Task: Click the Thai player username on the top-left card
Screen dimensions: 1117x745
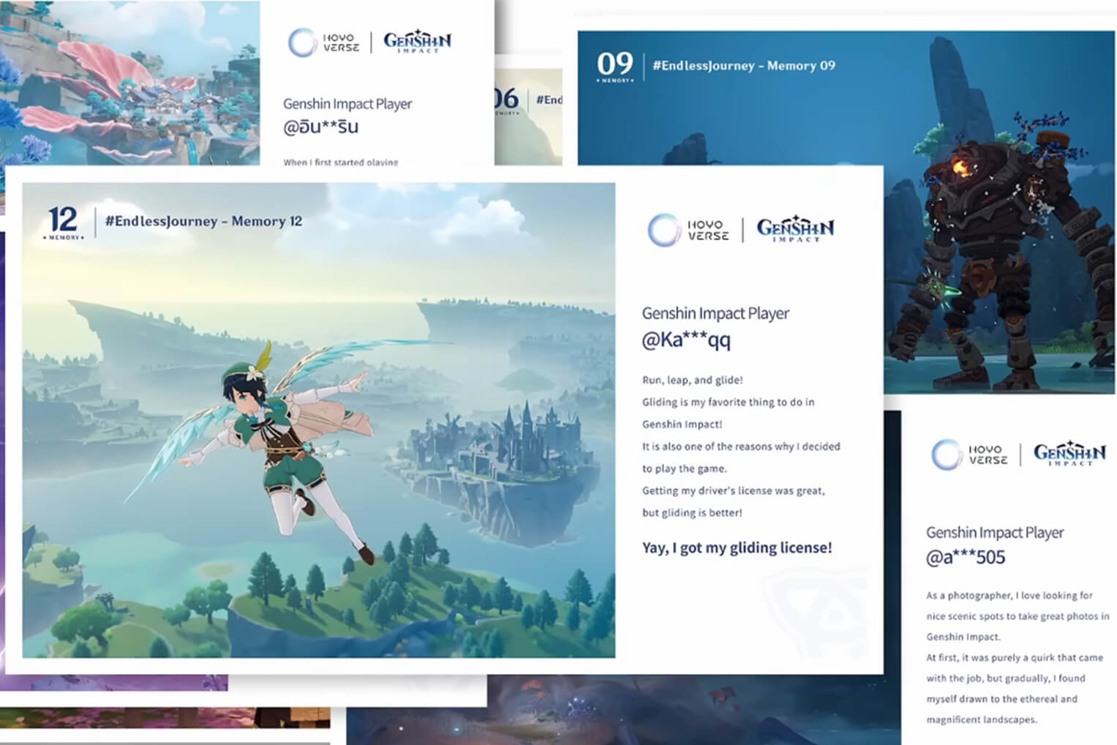Action: click(x=320, y=127)
